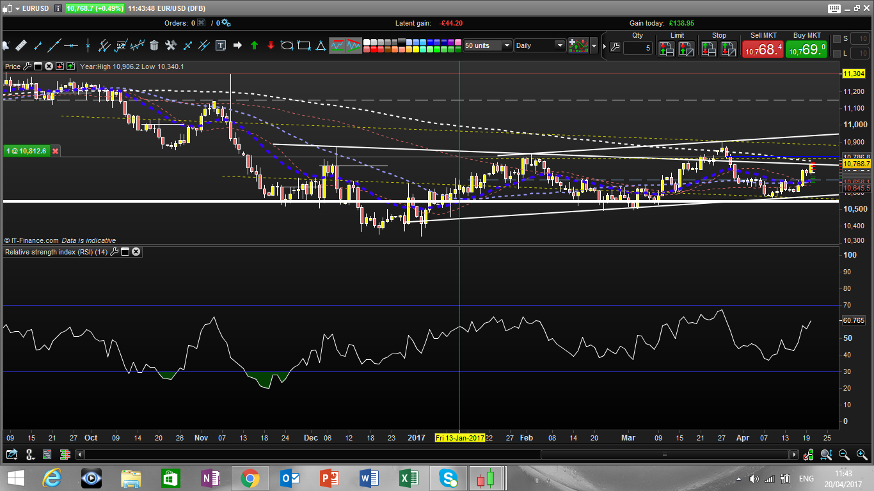Pick the red down arrow drawing tool

[271, 45]
